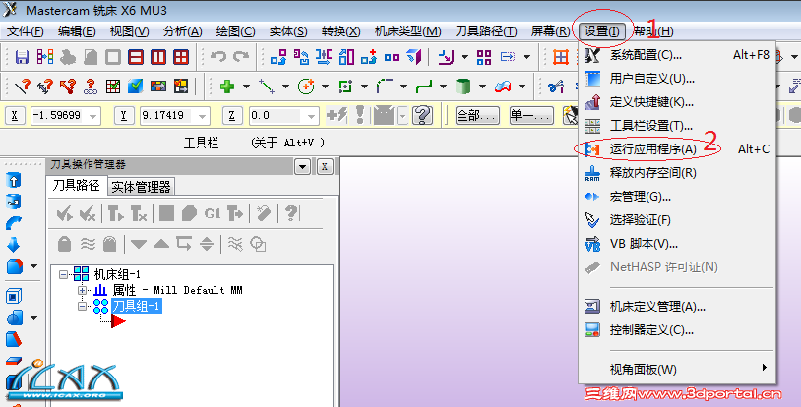Select VB 脚本(V) menu entry
The width and height of the screenshot is (801, 407).
676,244
